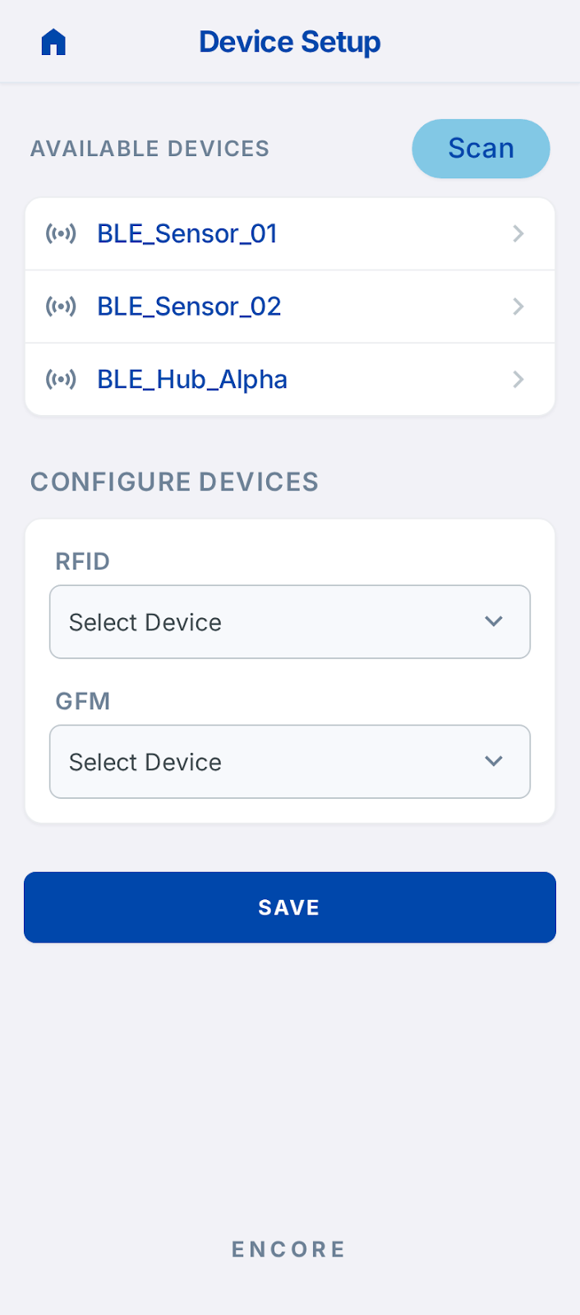Select the BLE_Sensor_02 device name
Viewport: 580px width, 1315px height.
pos(189,307)
